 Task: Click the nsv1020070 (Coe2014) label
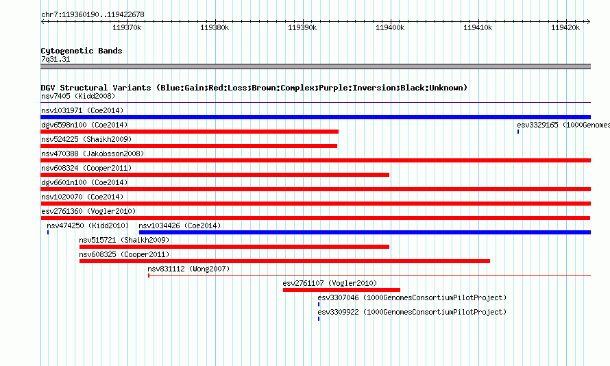[82, 197]
